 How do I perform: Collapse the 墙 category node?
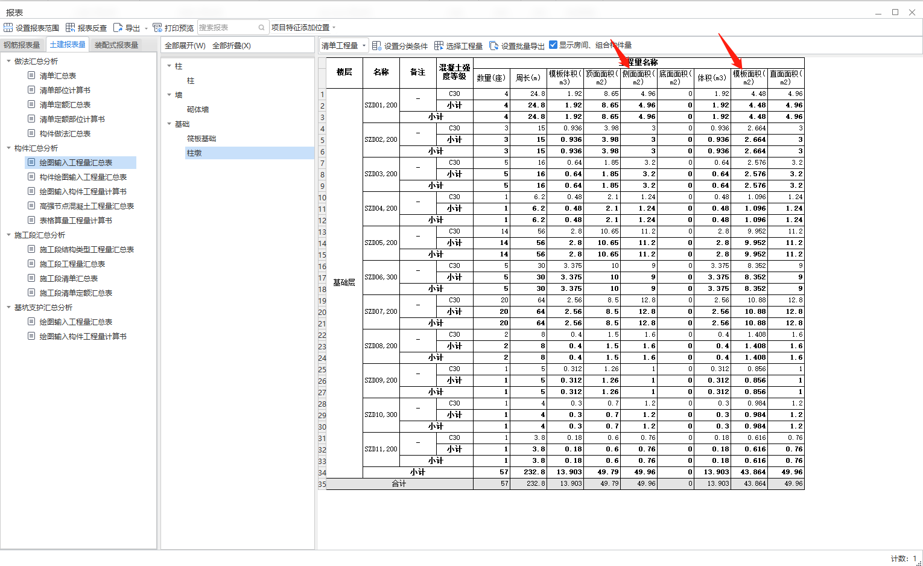pos(169,95)
